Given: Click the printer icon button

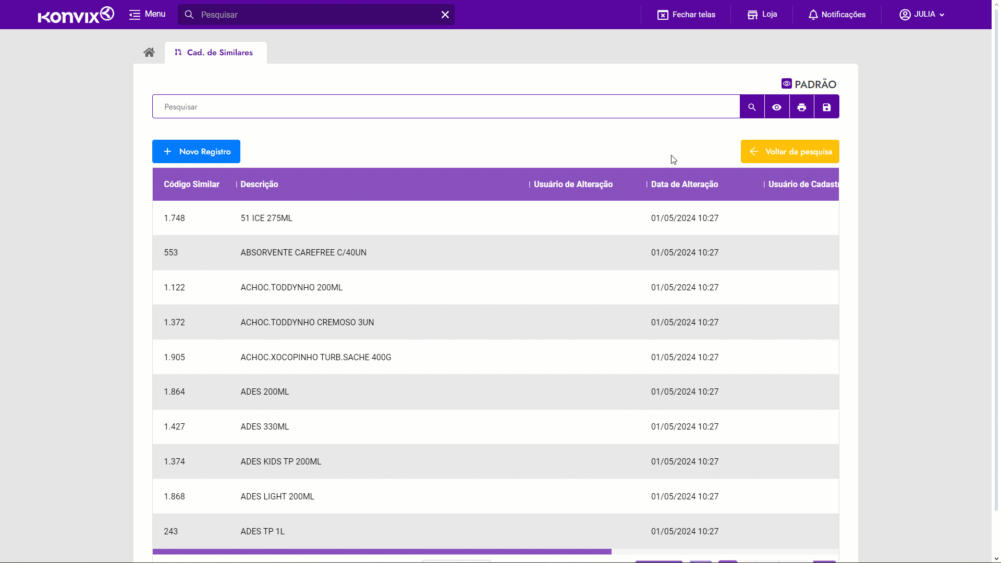Looking at the screenshot, I should pos(802,107).
